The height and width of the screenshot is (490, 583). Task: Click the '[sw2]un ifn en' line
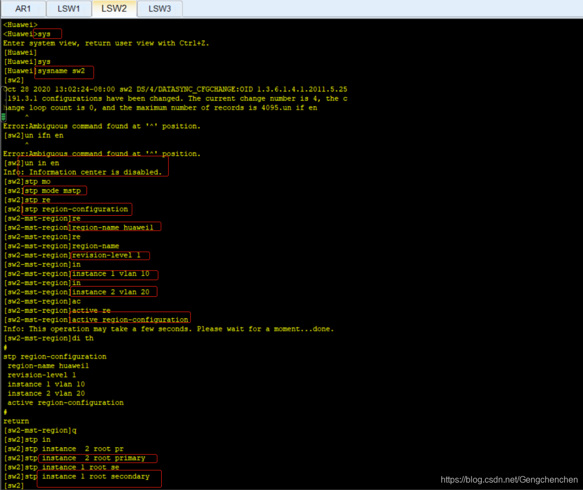click(x=34, y=136)
